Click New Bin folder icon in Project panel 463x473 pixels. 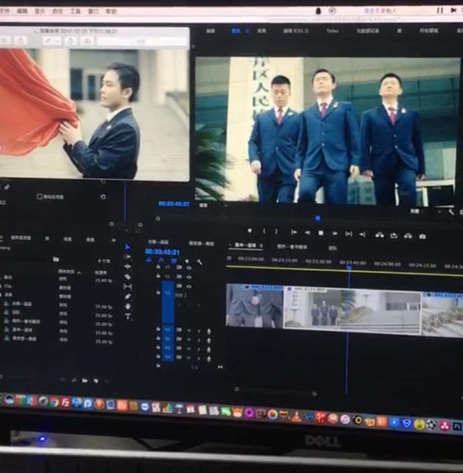[x=85, y=380]
